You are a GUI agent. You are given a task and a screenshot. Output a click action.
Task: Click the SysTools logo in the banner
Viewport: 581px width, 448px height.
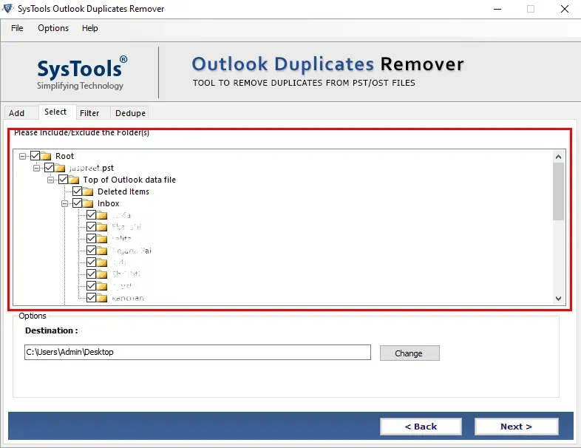pos(82,73)
